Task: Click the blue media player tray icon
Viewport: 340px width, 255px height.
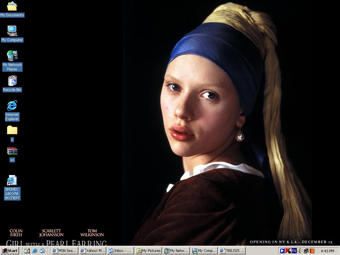Action: pyautogui.click(x=282, y=251)
